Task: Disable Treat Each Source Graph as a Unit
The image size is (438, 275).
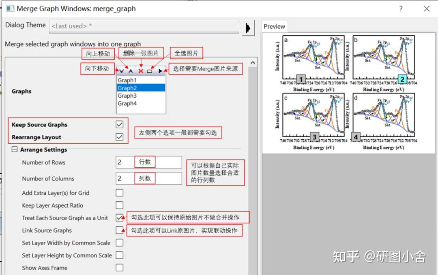Action: (x=119, y=217)
